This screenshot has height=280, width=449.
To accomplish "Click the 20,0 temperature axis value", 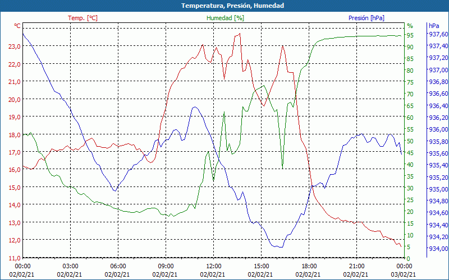I will (x=15, y=100).
